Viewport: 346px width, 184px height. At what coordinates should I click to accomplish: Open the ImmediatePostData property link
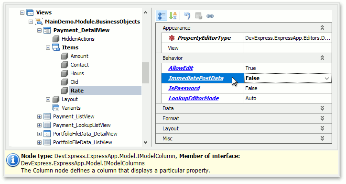click(x=196, y=78)
